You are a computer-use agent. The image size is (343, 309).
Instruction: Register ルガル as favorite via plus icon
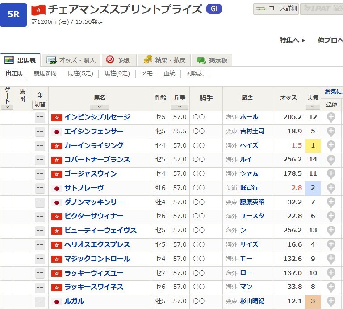(331, 301)
